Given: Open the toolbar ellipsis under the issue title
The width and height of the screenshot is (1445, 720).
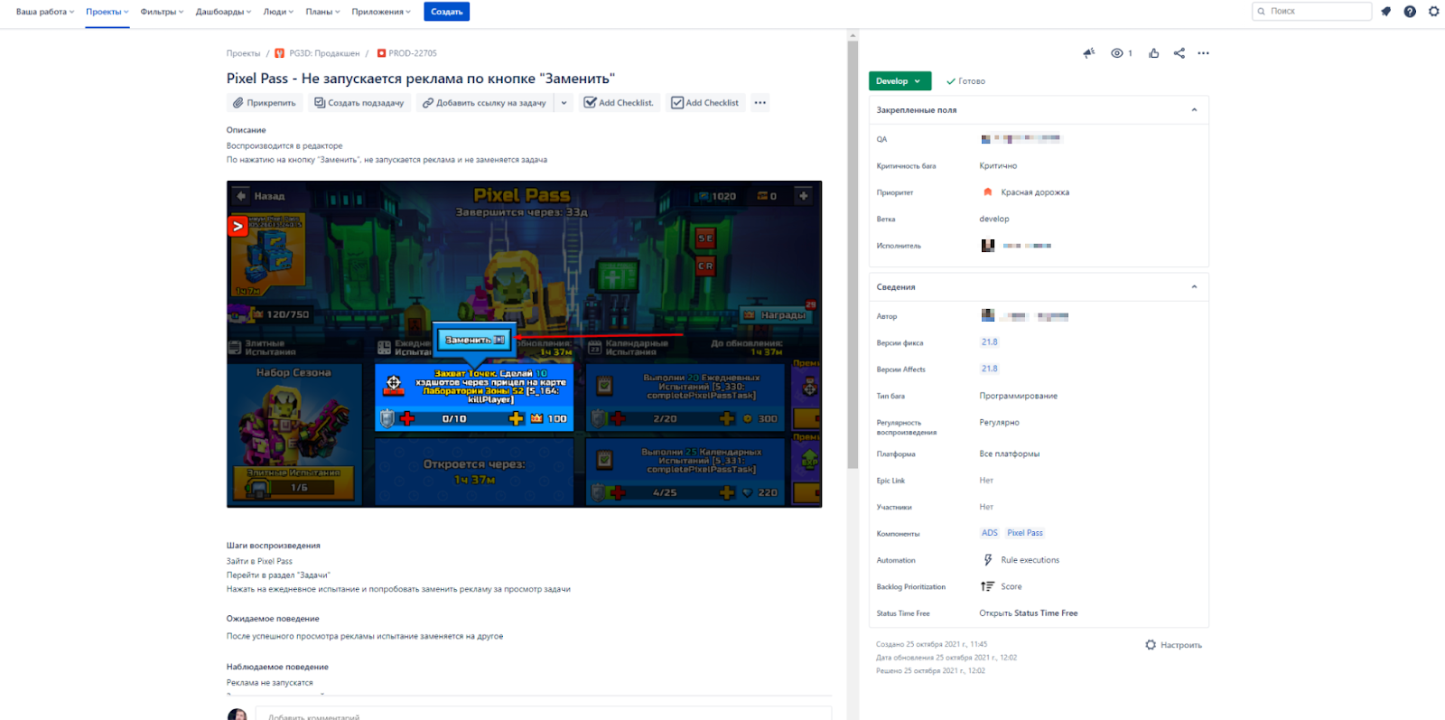Looking at the screenshot, I should (x=760, y=103).
